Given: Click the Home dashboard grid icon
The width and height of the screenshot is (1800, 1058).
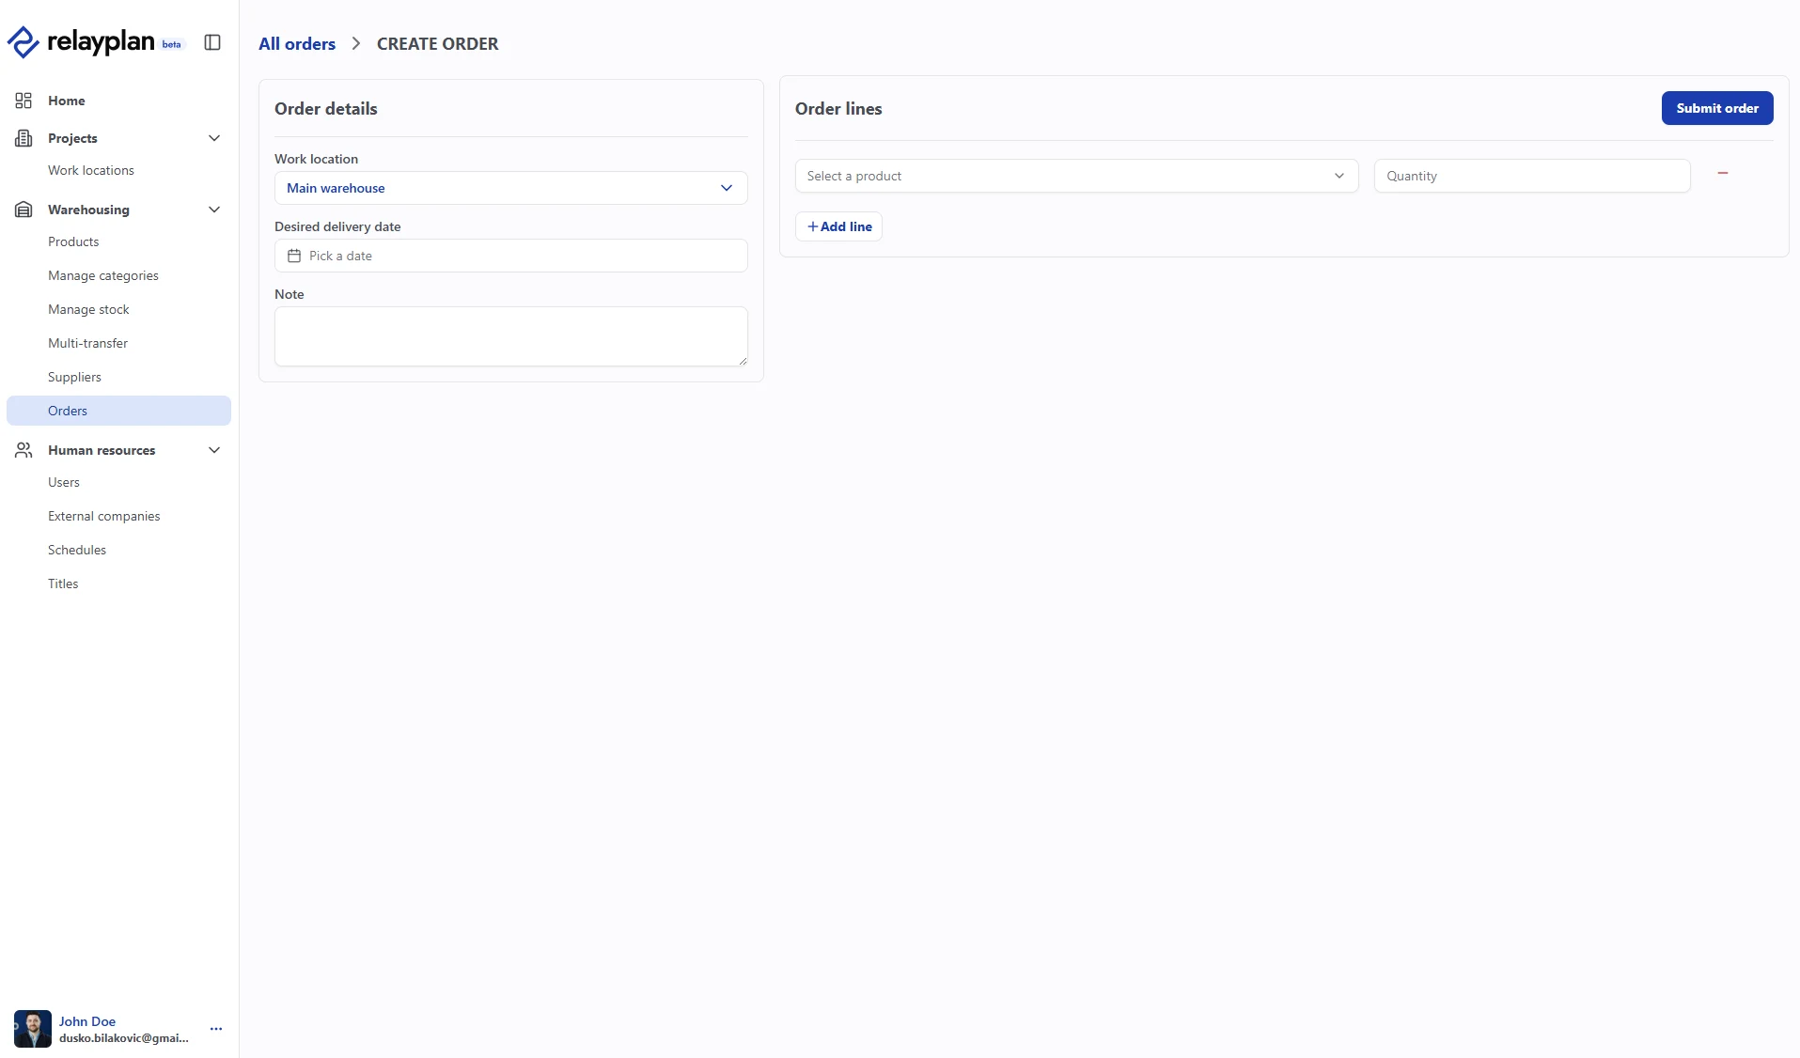Looking at the screenshot, I should (23, 101).
